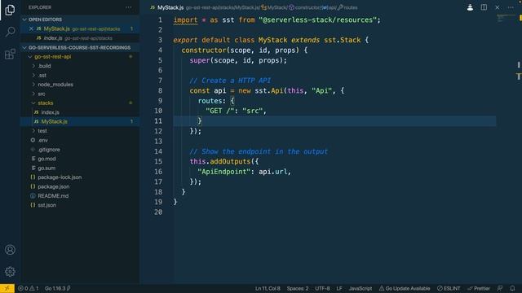Click constructor breadcrumb item
The image size is (522, 293).
point(305,7)
